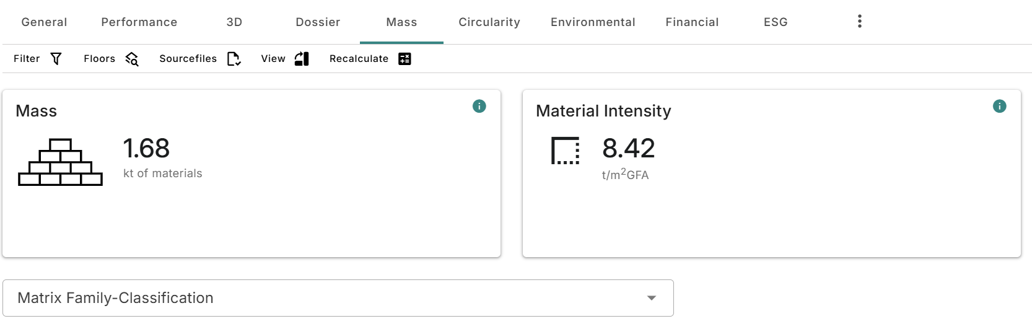Screen dimensions: 1032x329
Task: Click the Recalculate label
Action: pos(359,59)
